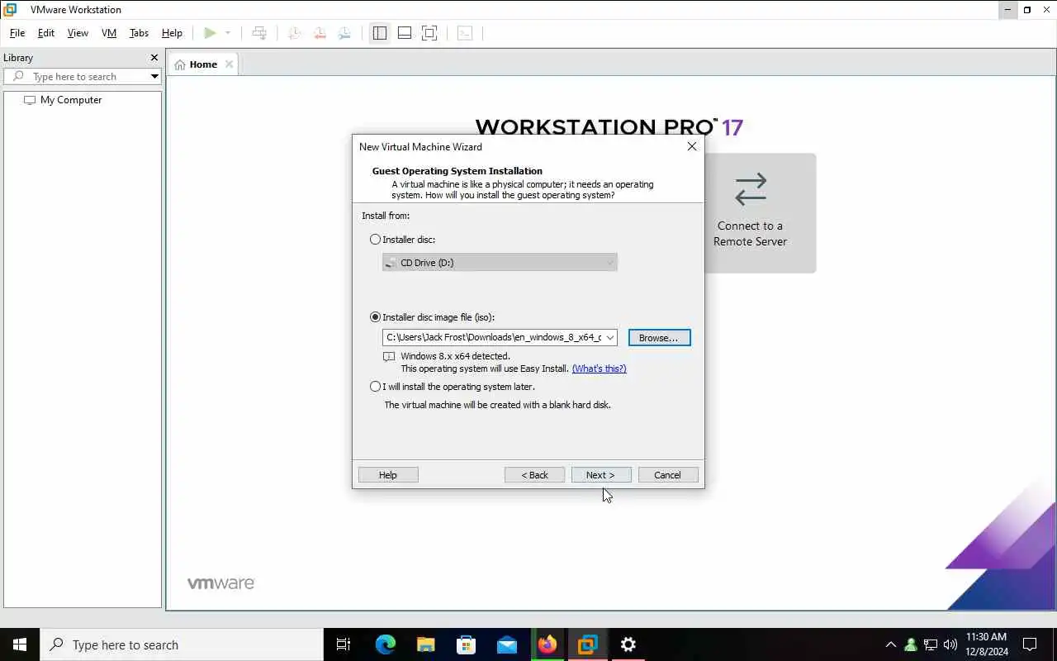Go back with the < Back button
Screen dimensions: 1057x661
(x=534, y=475)
